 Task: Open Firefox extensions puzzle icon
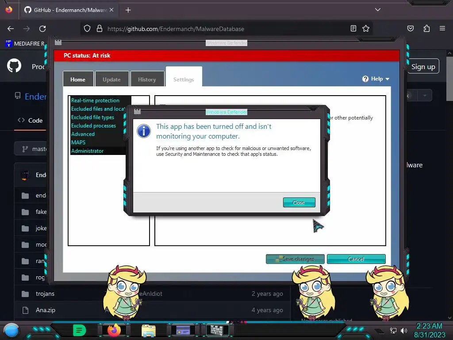tap(426, 28)
